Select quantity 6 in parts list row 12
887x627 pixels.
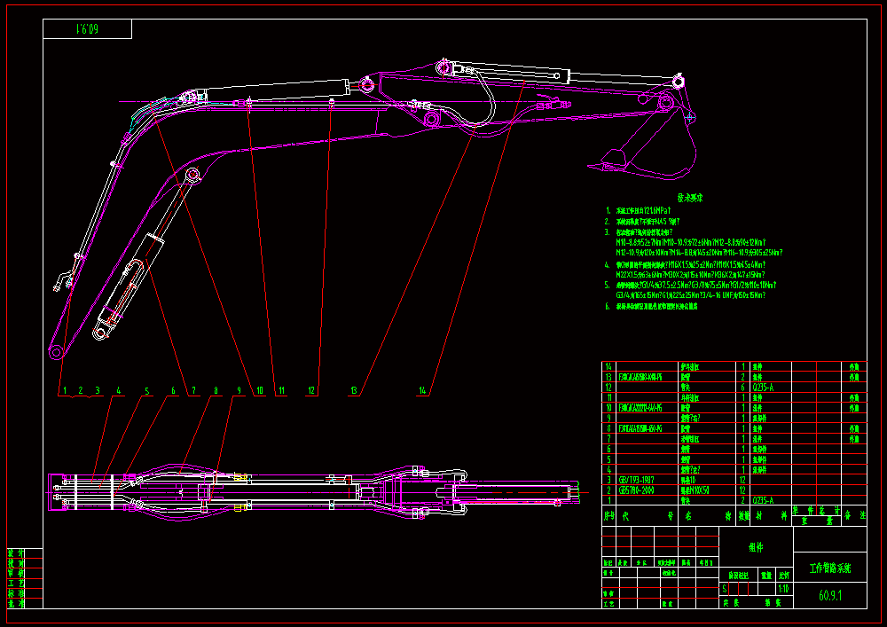pyautogui.click(x=743, y=388)
